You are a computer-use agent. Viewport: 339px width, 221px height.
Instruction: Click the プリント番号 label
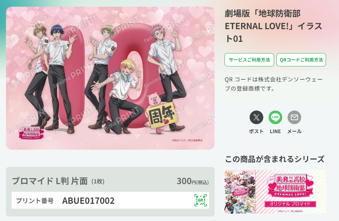(x=35, y=201)
